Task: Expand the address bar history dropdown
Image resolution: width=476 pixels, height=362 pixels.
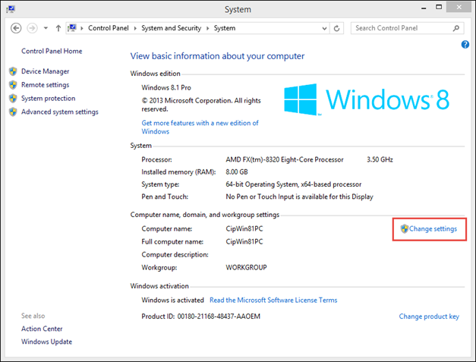Action: (324, 29)
